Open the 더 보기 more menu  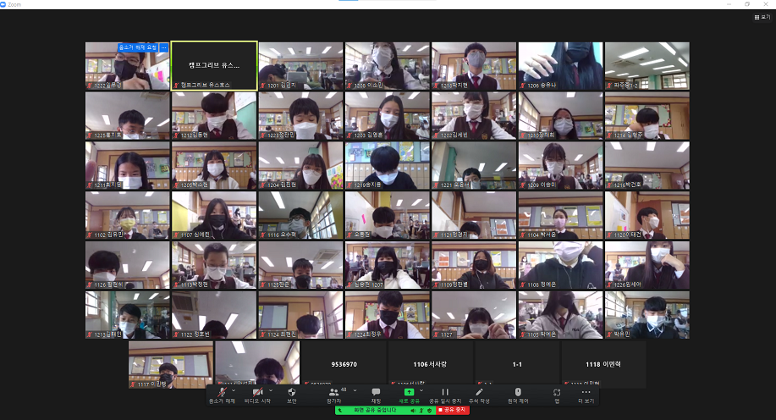click(586, 392)
